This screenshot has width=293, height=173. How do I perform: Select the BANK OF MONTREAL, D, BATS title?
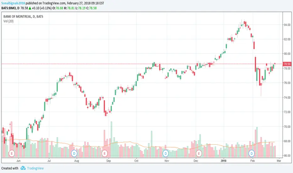(x=23, y=16)
